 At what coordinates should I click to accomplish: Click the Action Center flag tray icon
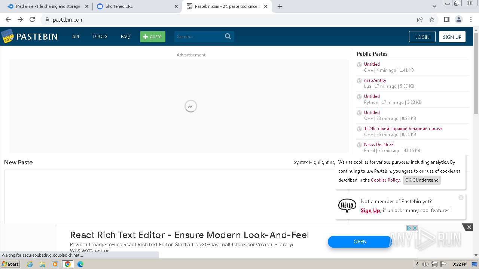pos(443,264)
